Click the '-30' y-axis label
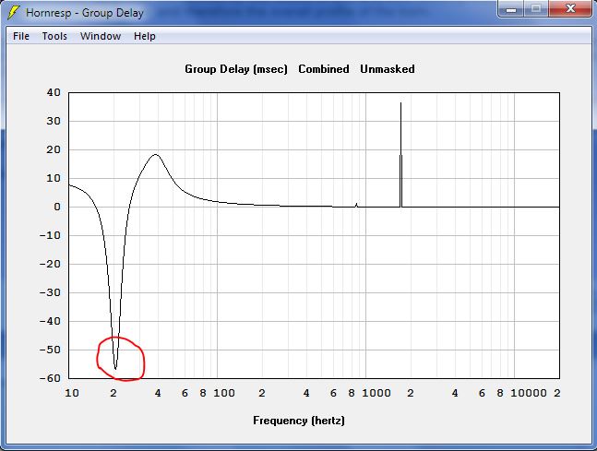 click(x=50, y=292)
